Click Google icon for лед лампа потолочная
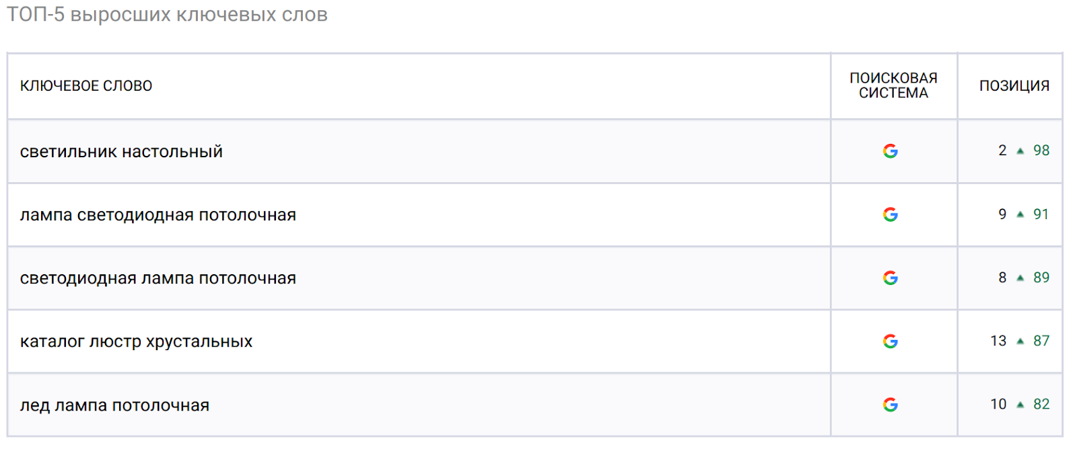Image resolution: width=1077 pixels, height=457 pixels. 890,405
